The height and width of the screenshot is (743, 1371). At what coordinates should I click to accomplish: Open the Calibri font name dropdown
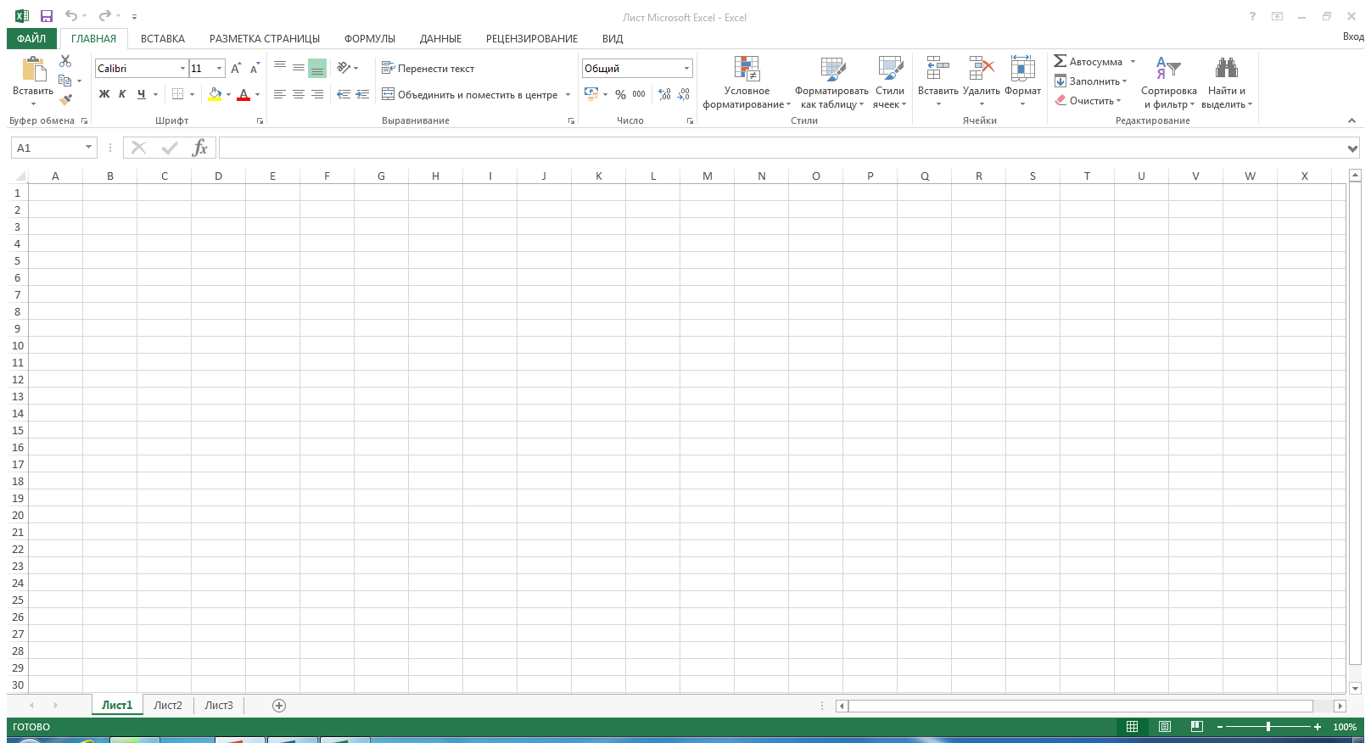pyautogui.click(x=182, y=69)
